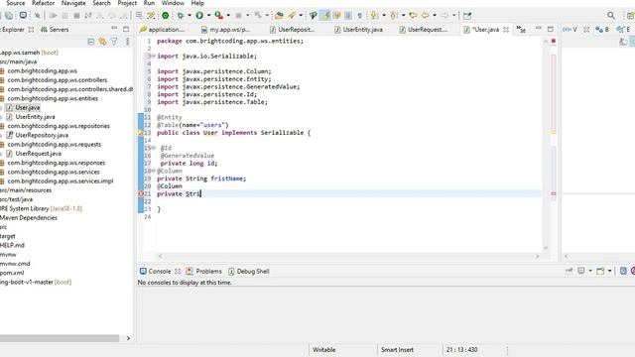The image size is (635, 357).
Task: Open the Display Selected Console dropdown arrow
Action: (x=590, y=271)
